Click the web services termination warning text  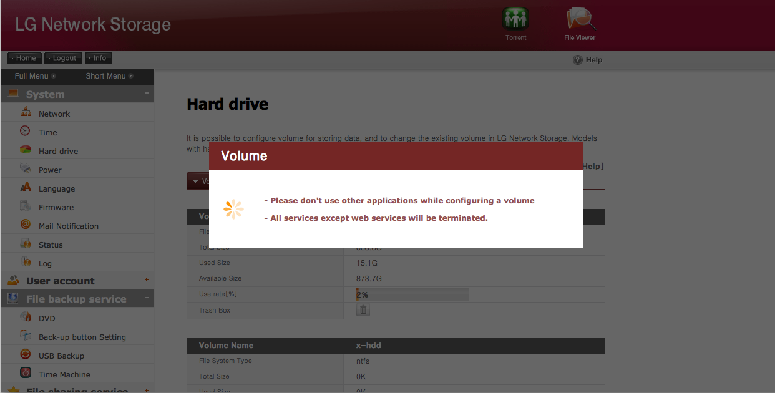click(376, 218)
